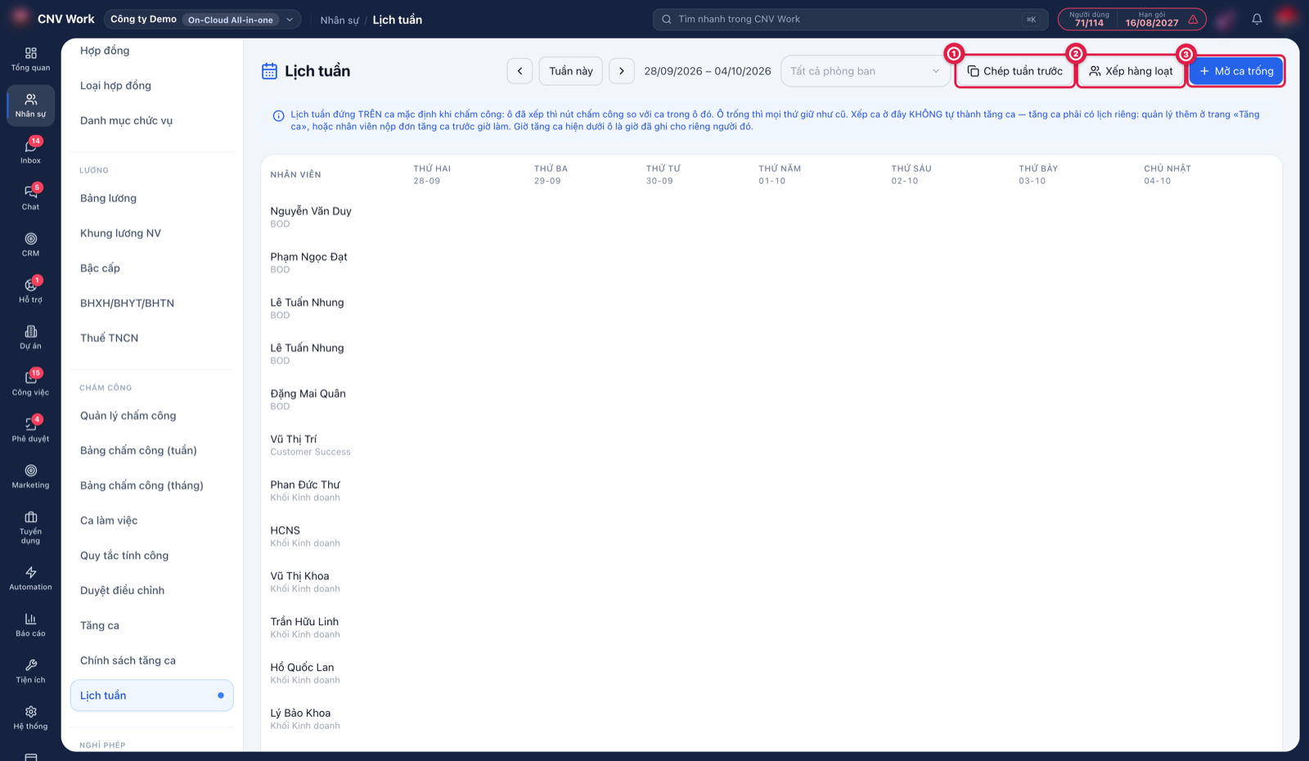The image size is (1309, 761).
Task: Click employee name Vũ Thị Trí
Action: [294, 439]
